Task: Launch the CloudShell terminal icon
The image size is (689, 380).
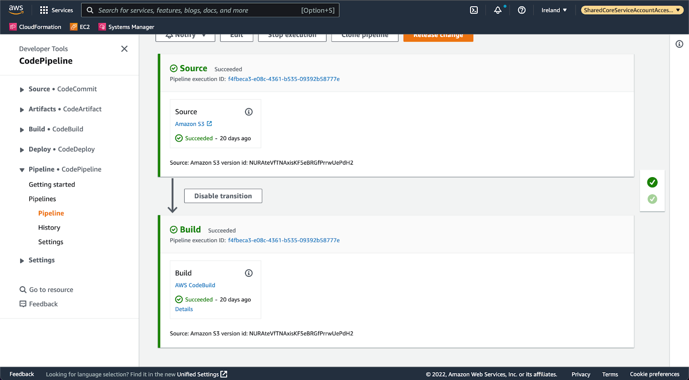Action: pyautogui.click(x=474, y=10)
